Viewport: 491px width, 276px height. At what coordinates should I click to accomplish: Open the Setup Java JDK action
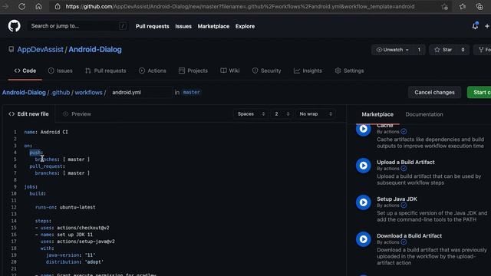click(x=397, y=199)
